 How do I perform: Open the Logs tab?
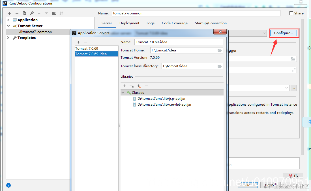(x=150, y=23)
